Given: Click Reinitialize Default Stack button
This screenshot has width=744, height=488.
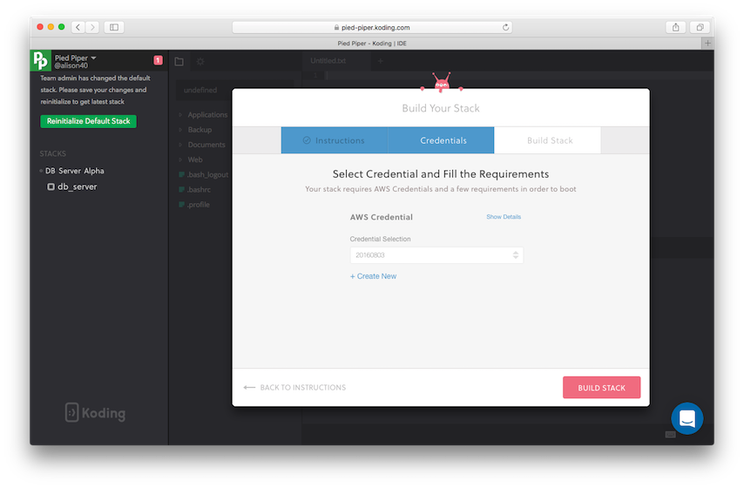Looking at the screenshot, I should [x=89, y=121].
